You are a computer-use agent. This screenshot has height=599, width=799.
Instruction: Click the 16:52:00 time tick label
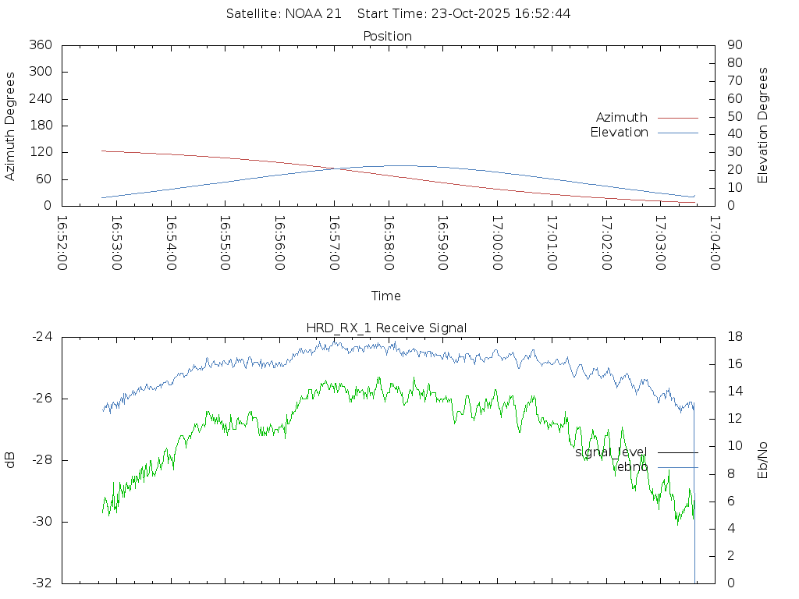[x=62, y=243]
